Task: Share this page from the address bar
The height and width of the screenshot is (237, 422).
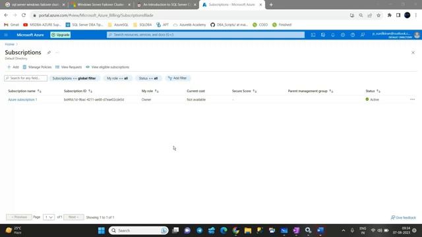Action: [370, 15]
